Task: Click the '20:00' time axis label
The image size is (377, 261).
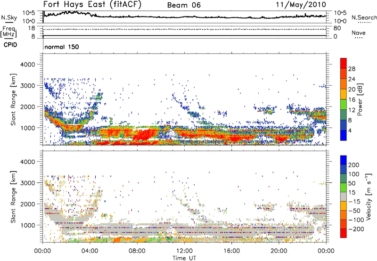Action: tap(279, 251)
